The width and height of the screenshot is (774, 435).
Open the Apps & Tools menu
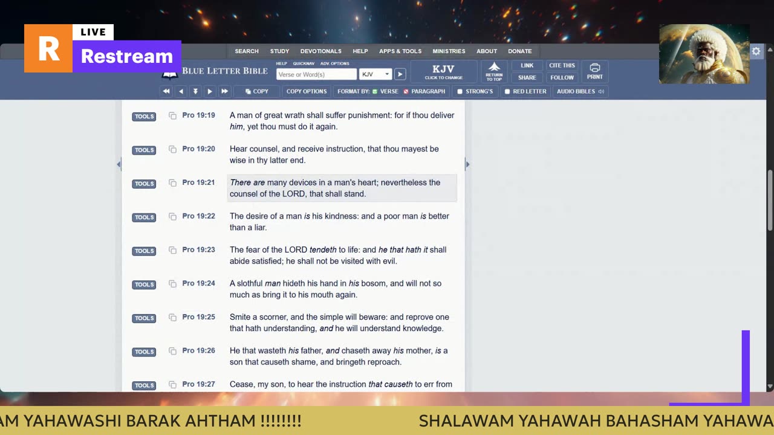click(400, 51)
